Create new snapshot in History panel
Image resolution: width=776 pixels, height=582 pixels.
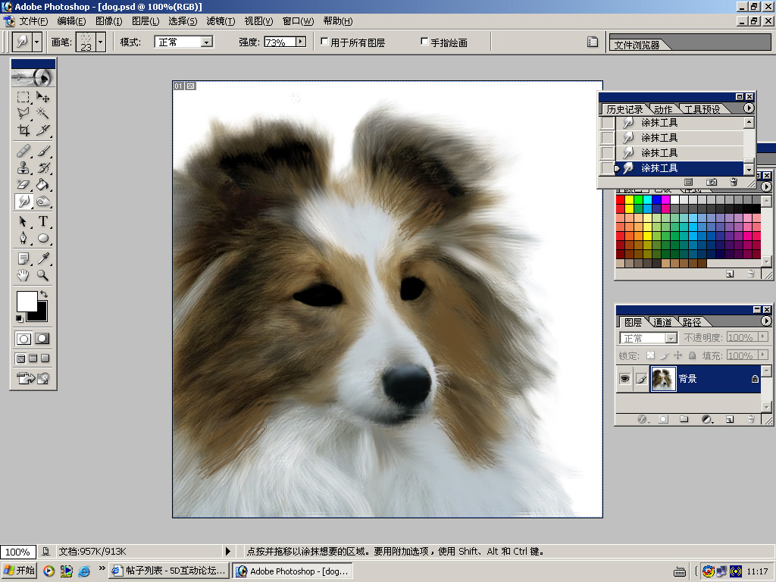pyautogui.click(x=711, y=182)
